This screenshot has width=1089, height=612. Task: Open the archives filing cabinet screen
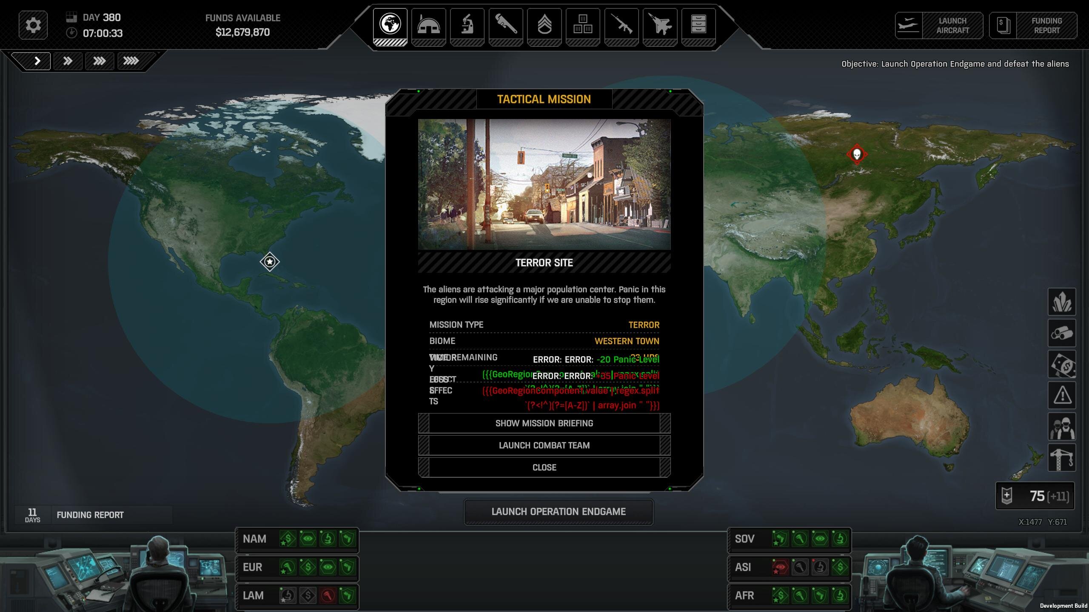[x=698, y=25]
